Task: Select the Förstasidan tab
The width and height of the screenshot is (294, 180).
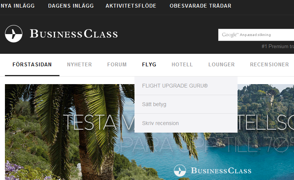Action: click(x=32, y=65)
